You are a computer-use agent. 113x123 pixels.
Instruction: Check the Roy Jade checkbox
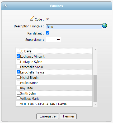(18, 87)
